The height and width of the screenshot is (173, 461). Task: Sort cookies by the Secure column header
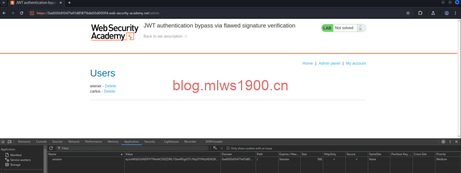(x=357, y=154)
